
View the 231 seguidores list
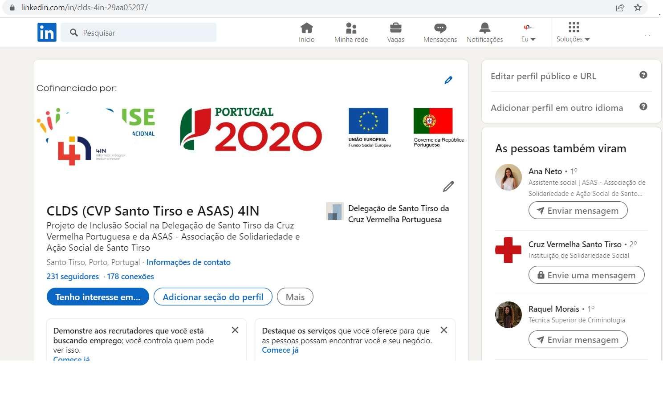73,277
